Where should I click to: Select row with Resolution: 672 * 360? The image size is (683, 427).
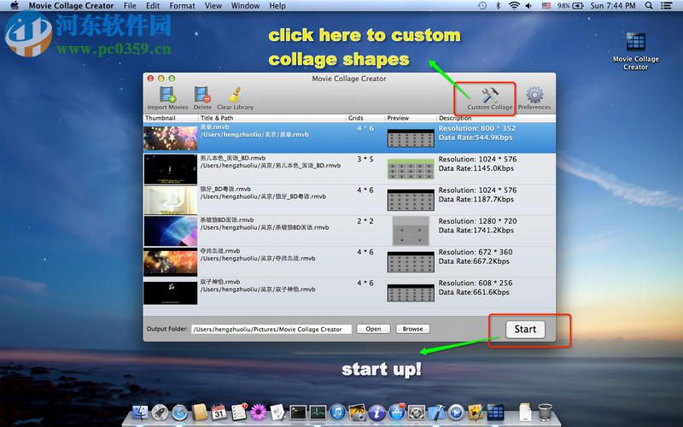click(x=349, y=262)
